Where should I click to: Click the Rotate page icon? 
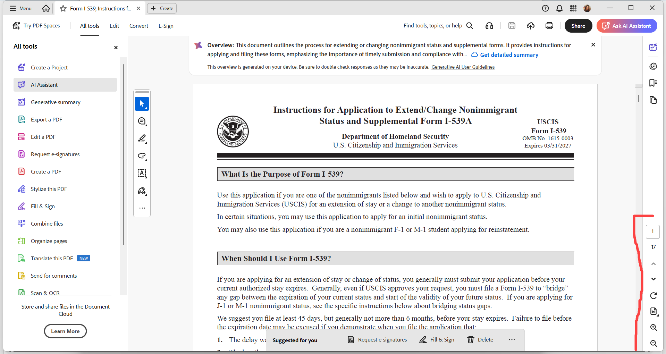pyautogui.click(x=654, y=296)
